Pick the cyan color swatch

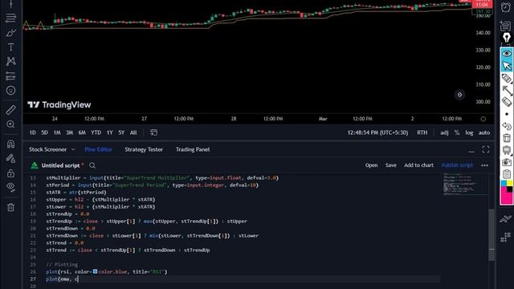tap(504, 183)
